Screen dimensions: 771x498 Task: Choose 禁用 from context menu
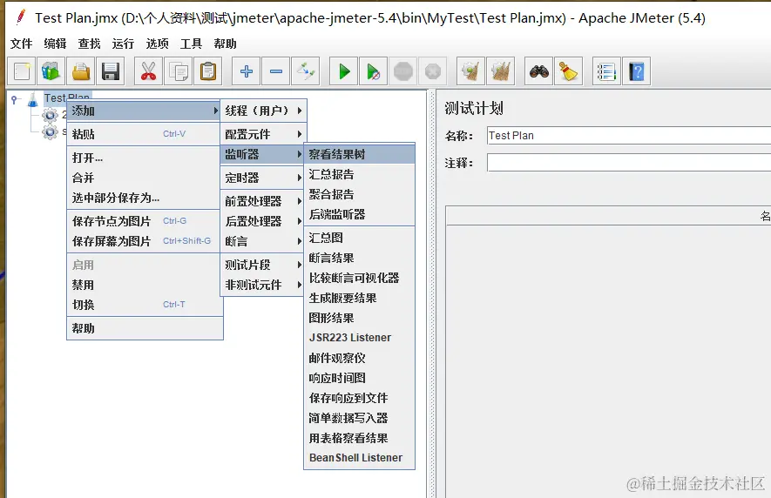tap(145, 285)
